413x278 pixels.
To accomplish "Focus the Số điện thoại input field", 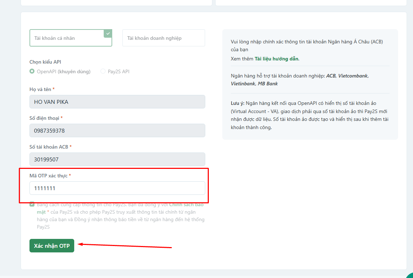I will 117,130.
